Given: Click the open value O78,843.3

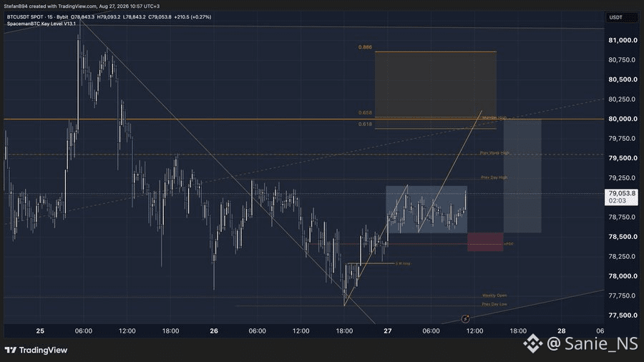Looking at the screenshot, I should 82,17.
